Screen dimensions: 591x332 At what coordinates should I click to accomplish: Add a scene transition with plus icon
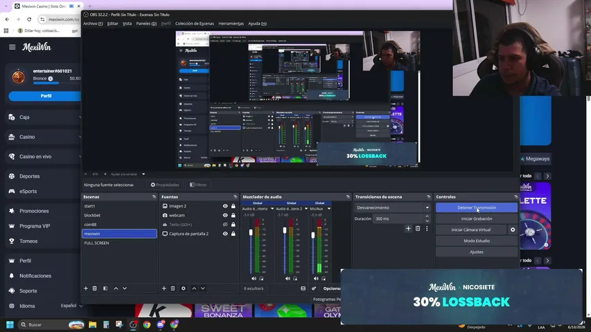point(408,228)
